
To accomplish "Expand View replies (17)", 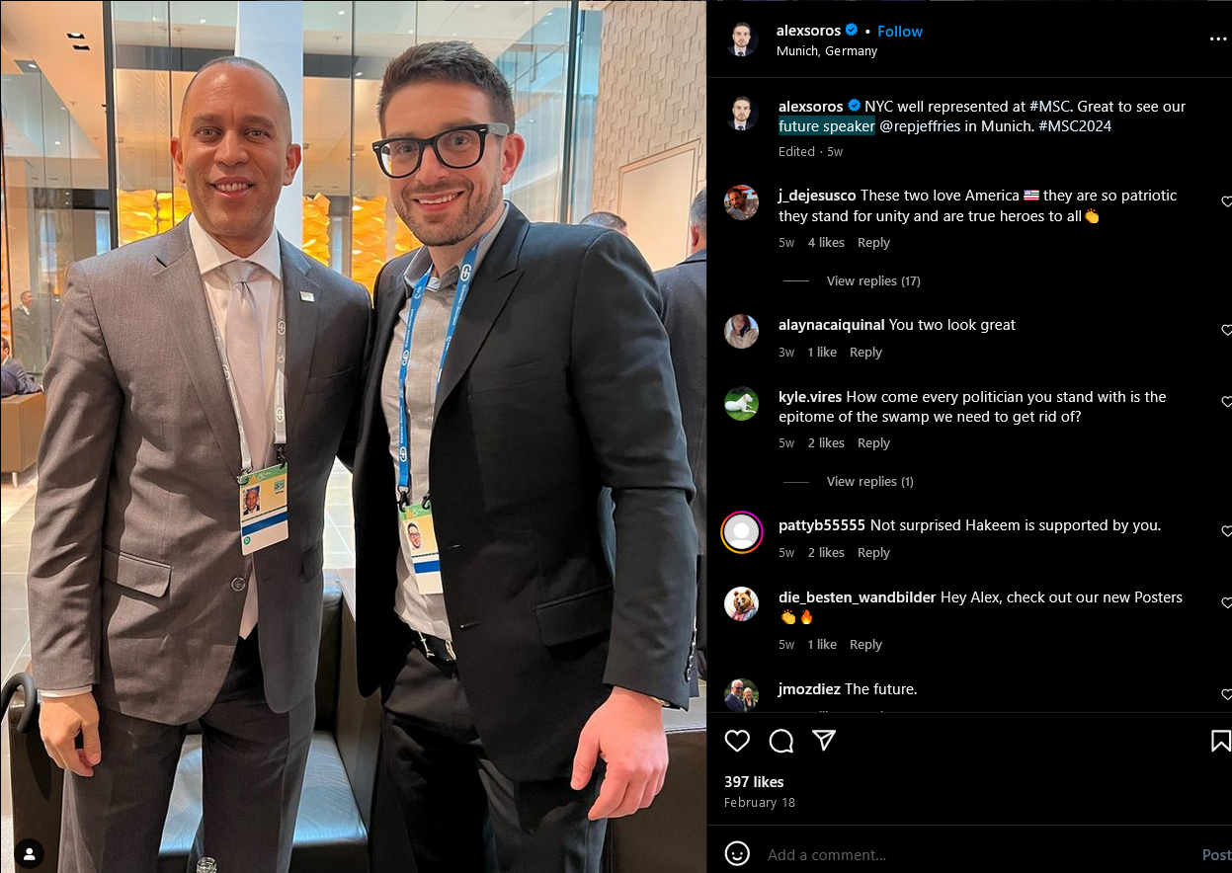I will (873, 281).
